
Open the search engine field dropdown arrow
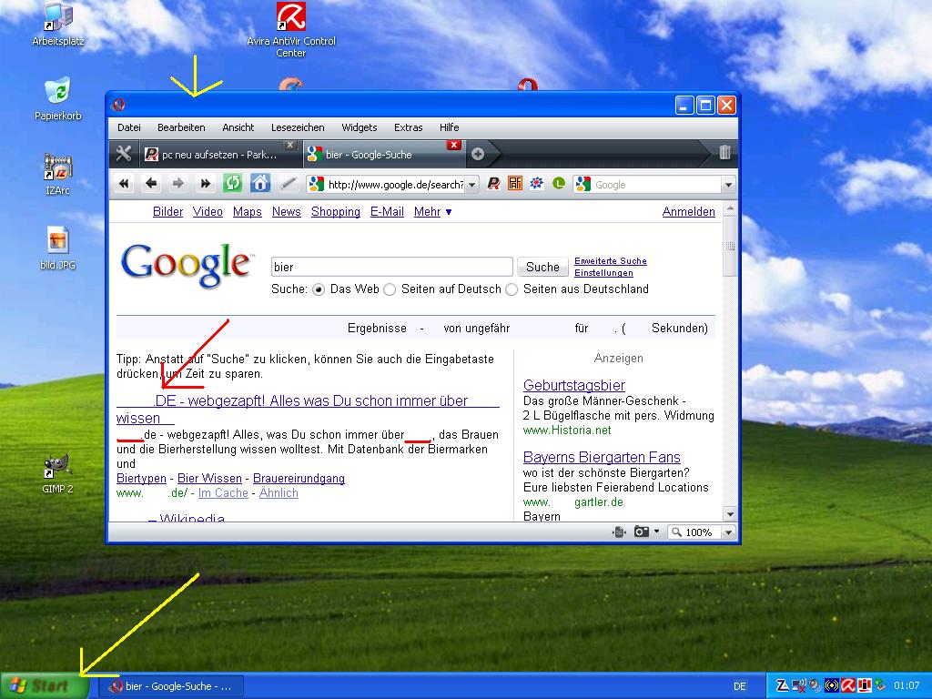[729, 185]
